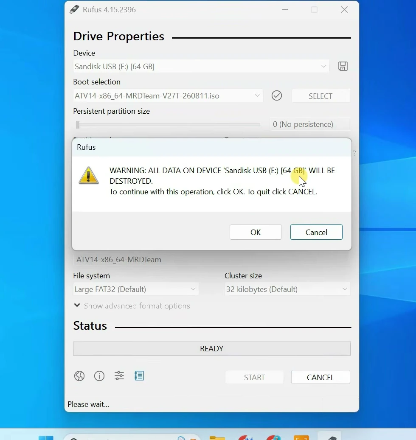Viewport: 416px width, 440px height.
Task: Minimize the Rufus window
Action: 285,9
